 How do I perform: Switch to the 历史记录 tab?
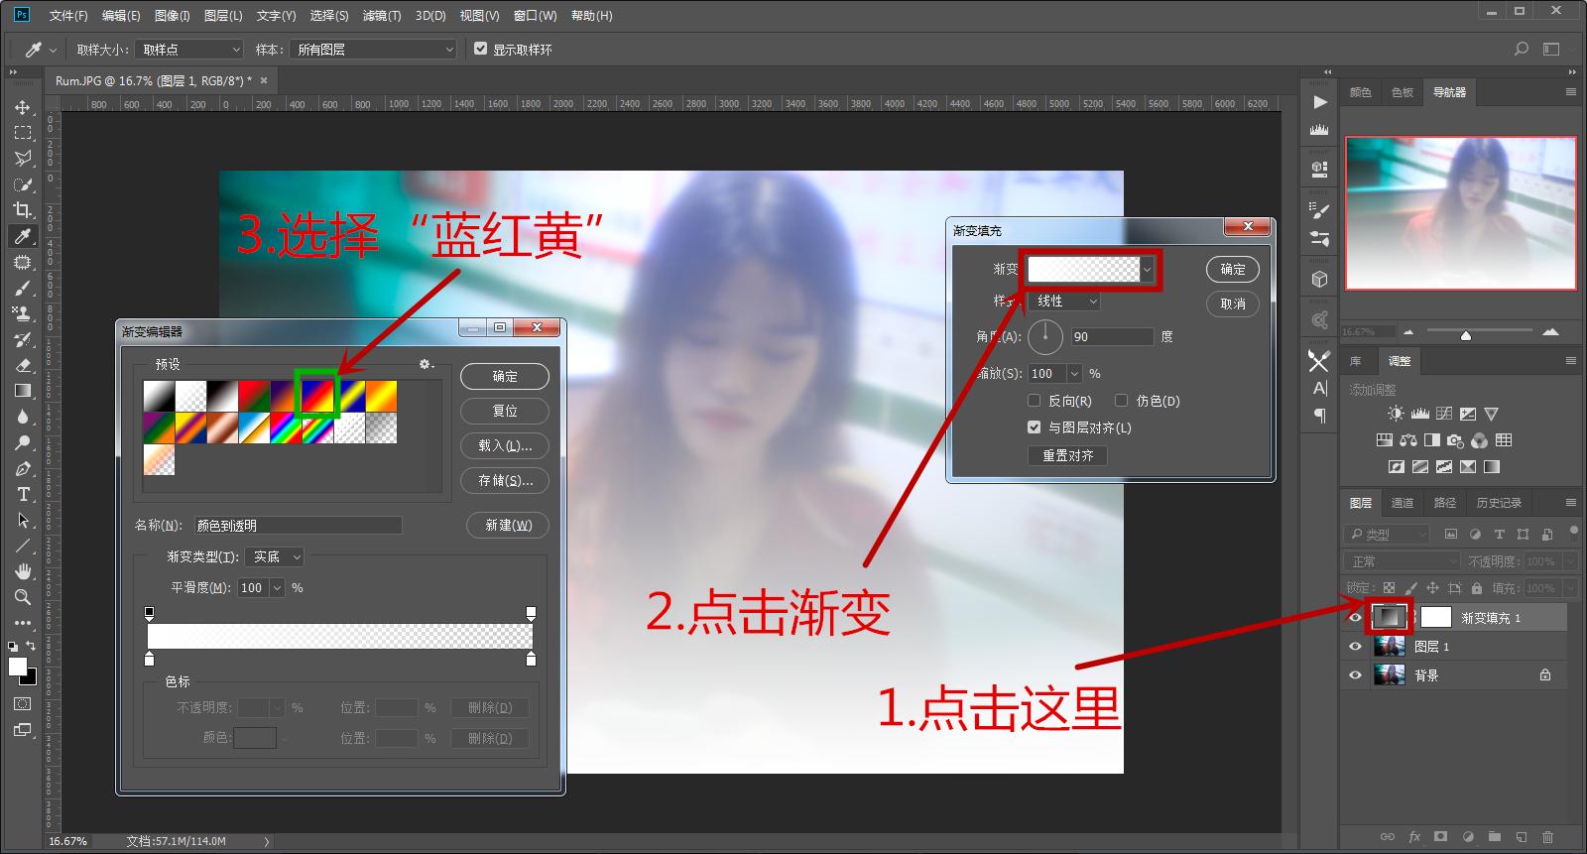1499,503
